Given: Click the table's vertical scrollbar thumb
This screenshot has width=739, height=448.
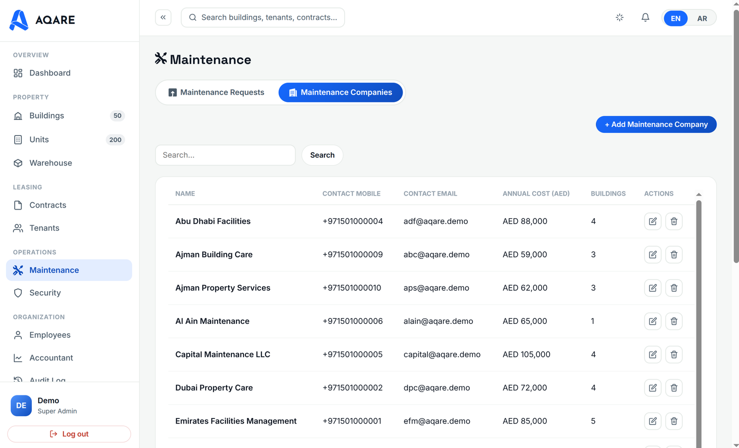Looking at the screenshot, I should 699,323.
